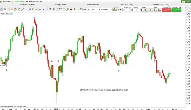Click the Spot AUDCHF title text
This screenshot has width=191, height=110.
click(37, 2)
